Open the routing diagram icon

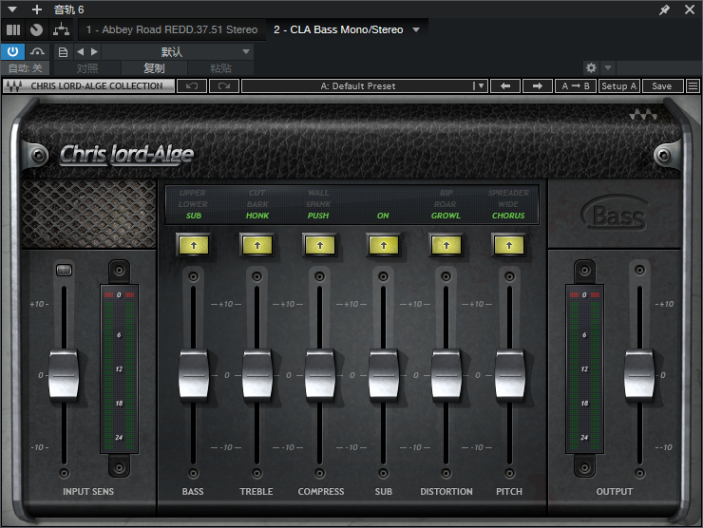(x=61, y=29)
